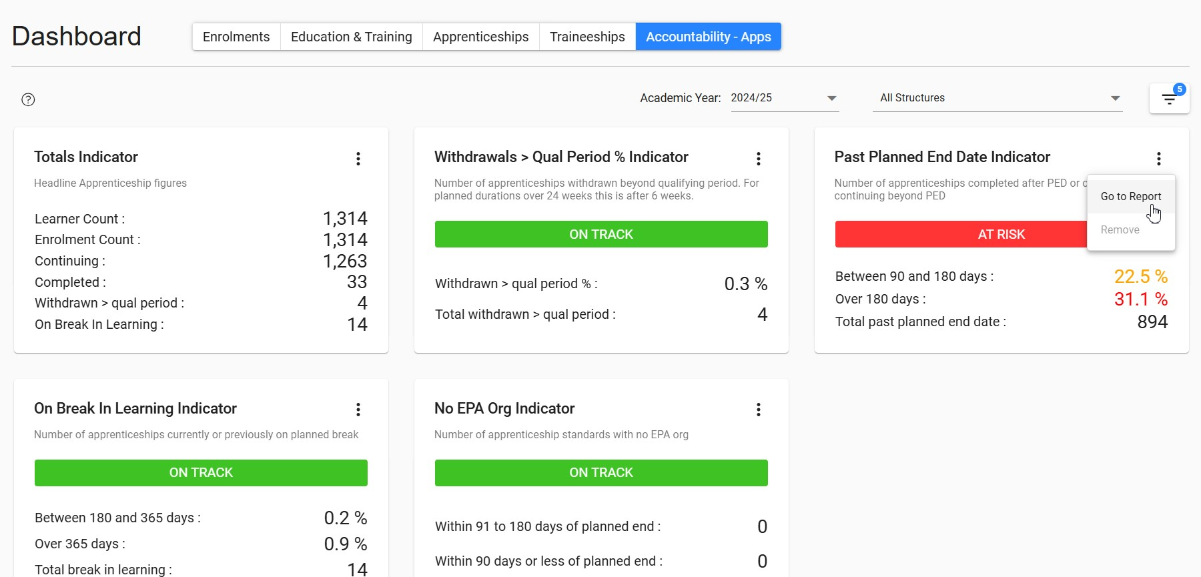Click Past Planned End Date kebab menu

pyautogui.click(x=1159, y=158)
